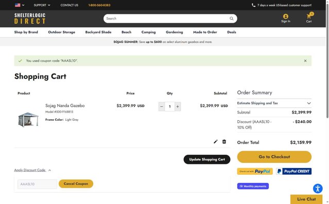
Task: Open the Beach menu
Action: tap(126, 32)
